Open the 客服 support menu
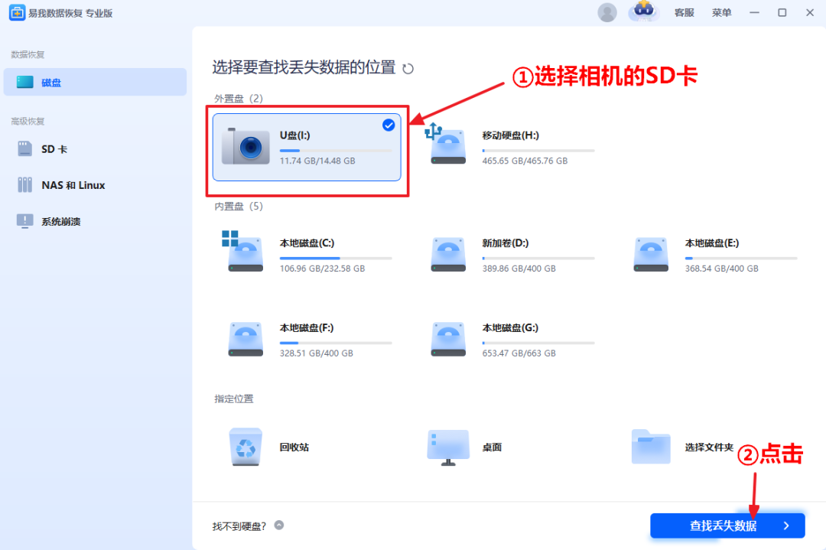Viewport: 826px width, 550px height. pyautogui.click(x=684, y=12)
